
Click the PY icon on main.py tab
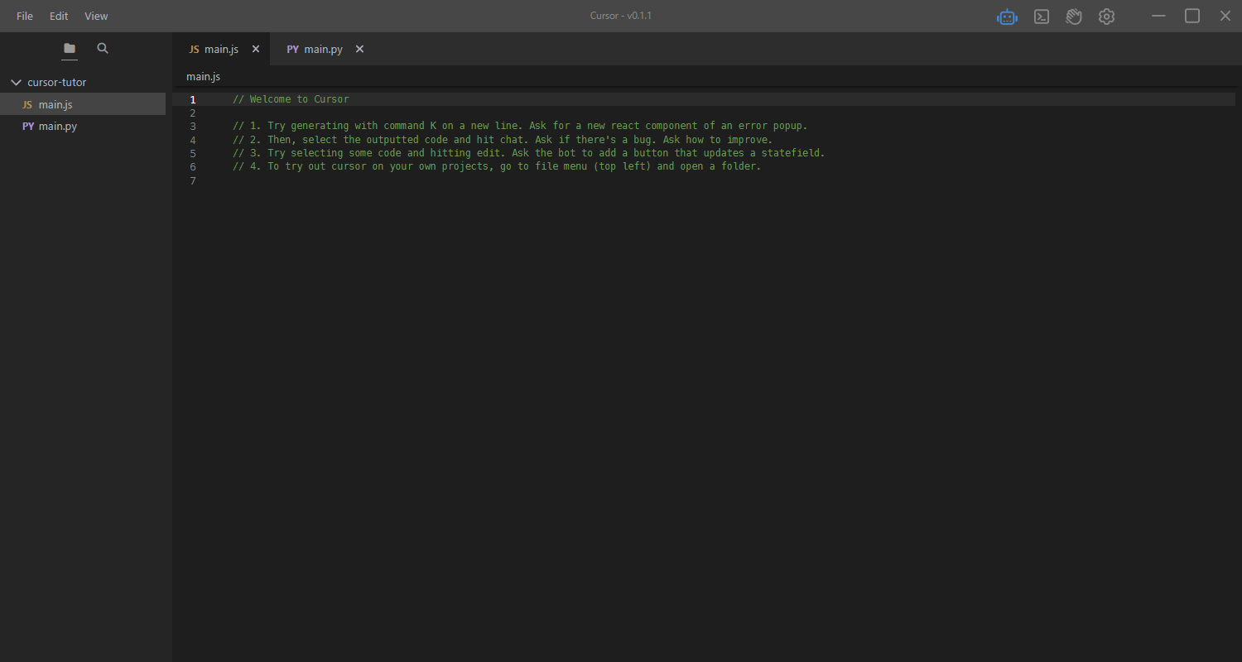click(293, 50)
